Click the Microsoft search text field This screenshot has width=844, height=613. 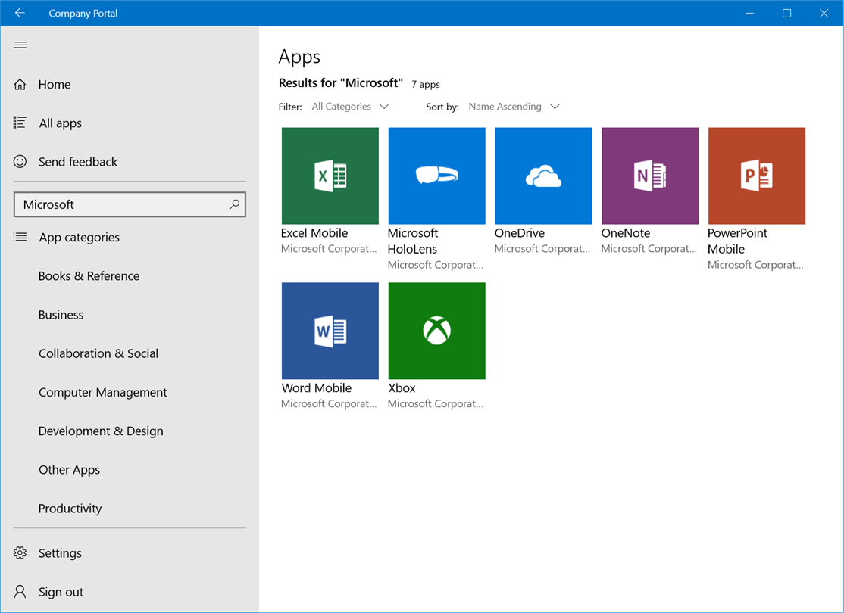tap(121, 204)
